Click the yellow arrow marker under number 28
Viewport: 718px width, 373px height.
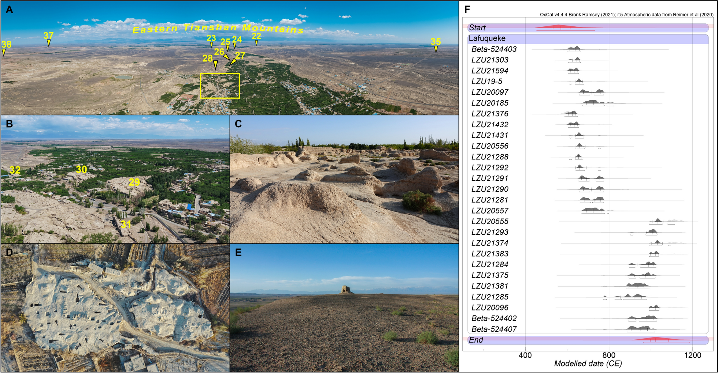(x=215, y=65)
